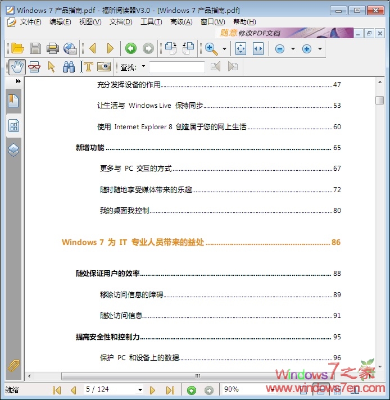
Task: Open the attachments paperclip panel
Action: [x=13, y=366]
